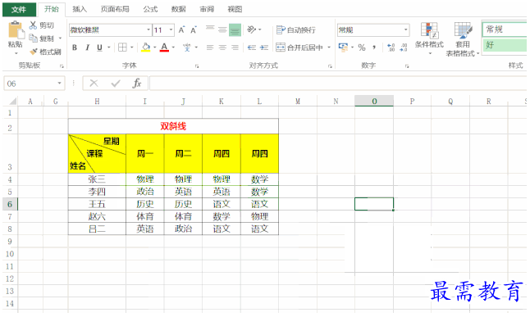The image size is (530, 317).
Task: Center text horizontally
Action: [222, 48]
